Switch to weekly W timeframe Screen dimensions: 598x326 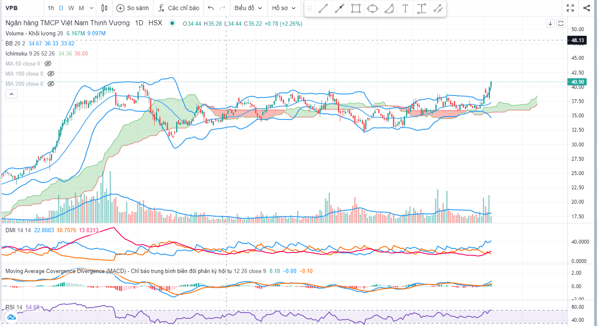pyautogui.click(x=71, y=8)
